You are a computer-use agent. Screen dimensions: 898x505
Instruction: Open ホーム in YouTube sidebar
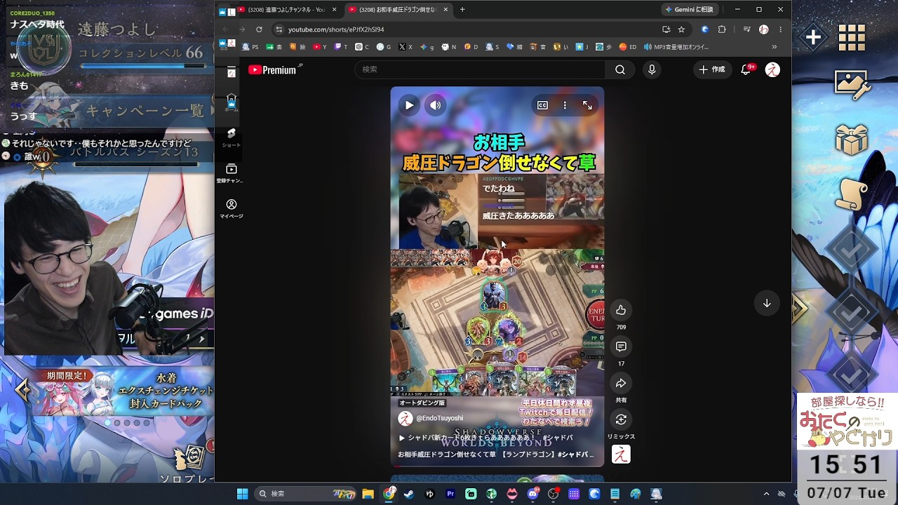click(232, 102)
